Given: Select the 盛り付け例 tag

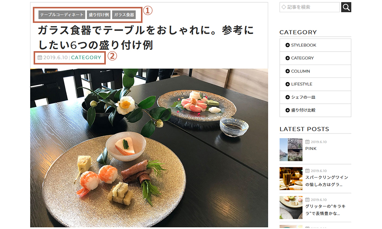Looking at the screenshot, I should pos(99,15).
